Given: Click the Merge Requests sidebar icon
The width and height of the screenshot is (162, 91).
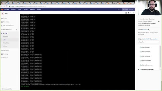Looking at the screenshot, I should tap(2, 30).
